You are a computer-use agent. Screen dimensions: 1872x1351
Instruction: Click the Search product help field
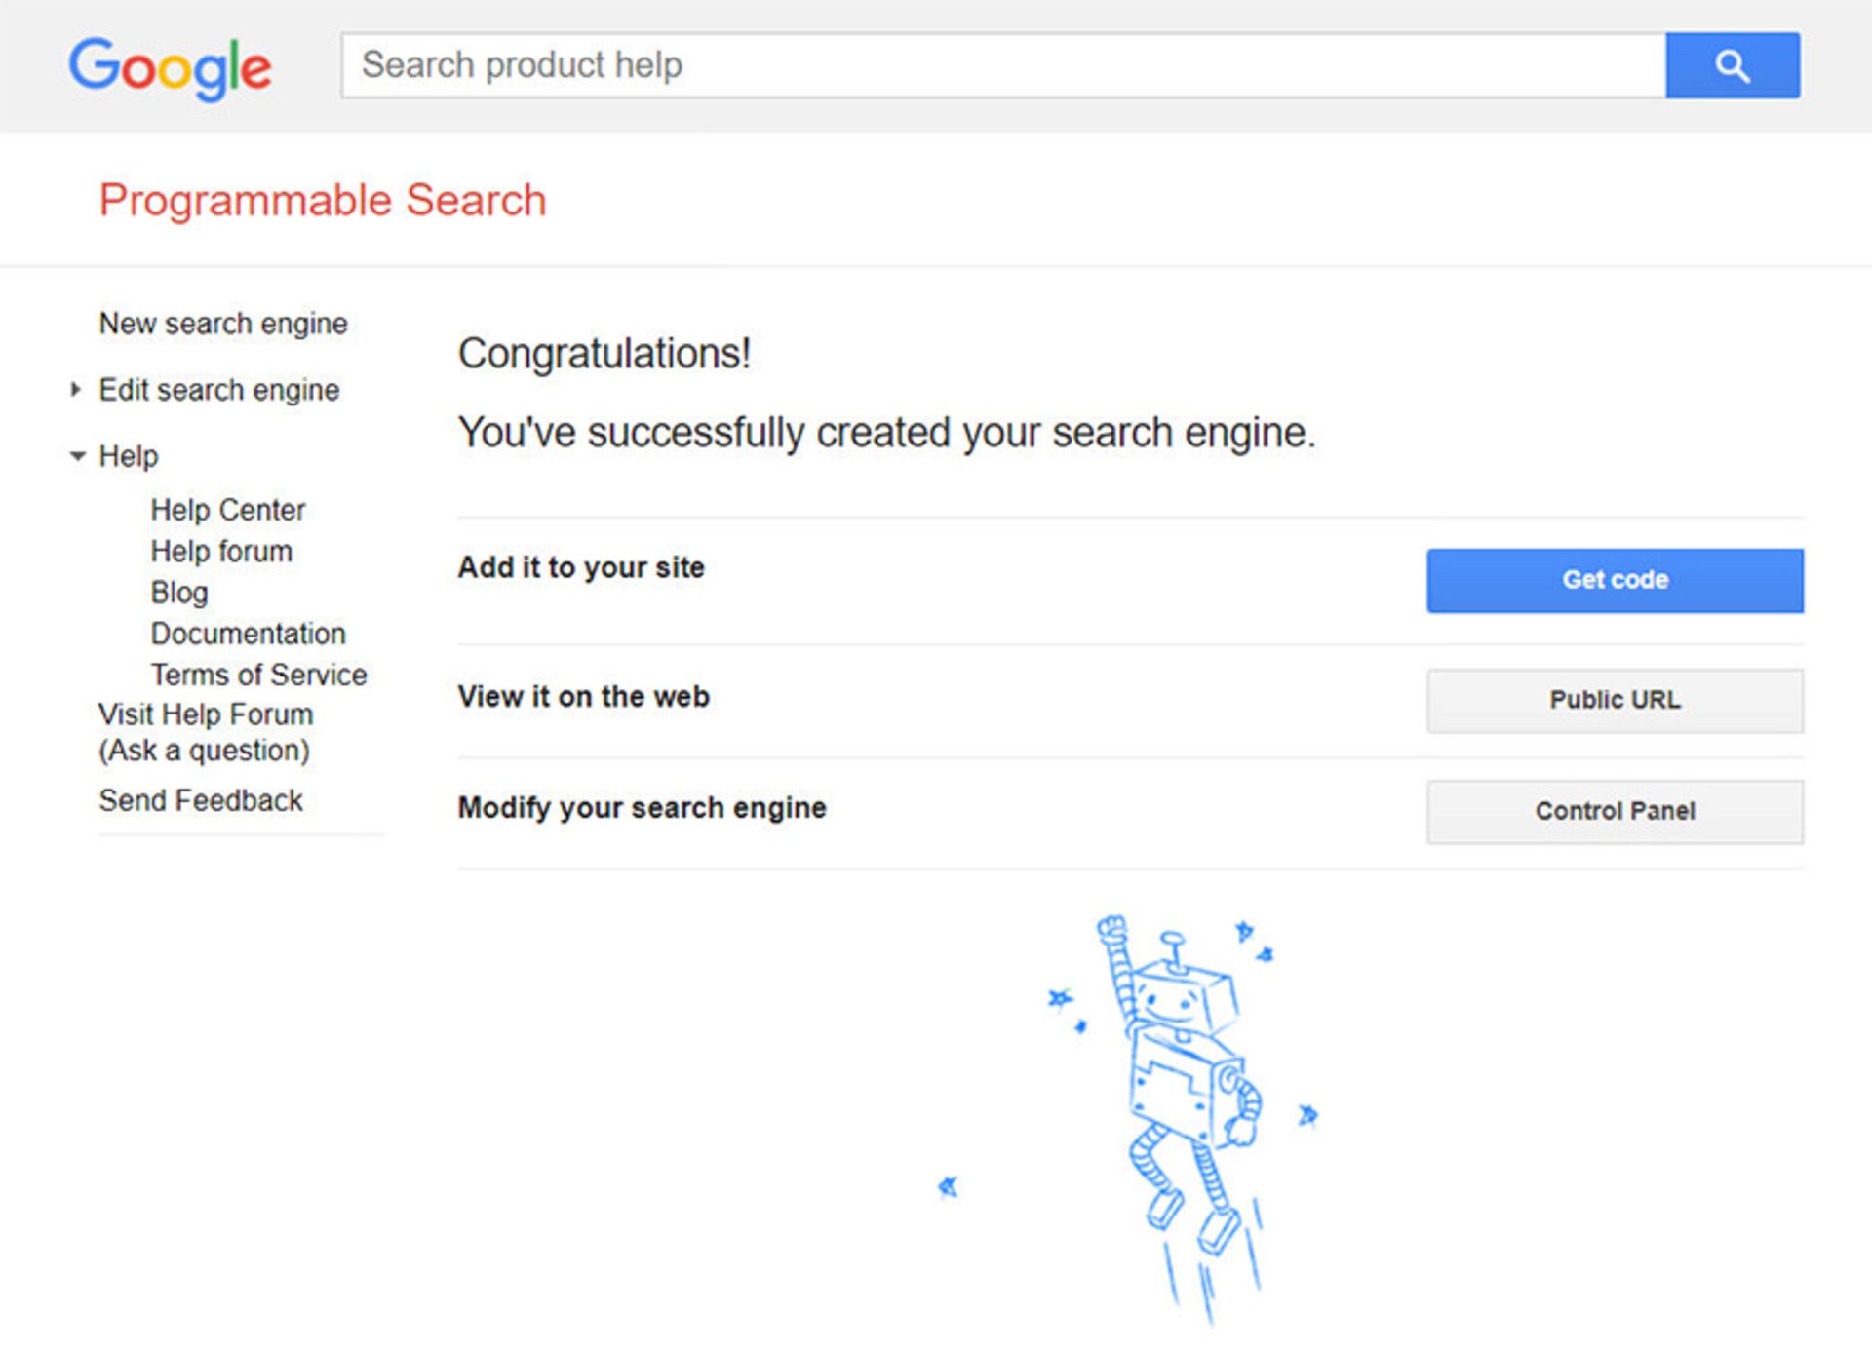[x=1002, y=65]
